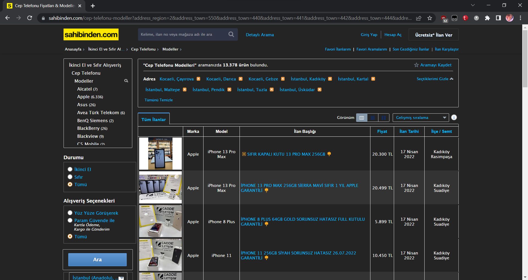Open Chrome menu three dots
This screenshot has height=280, width=528.
(x=520, y=18)
